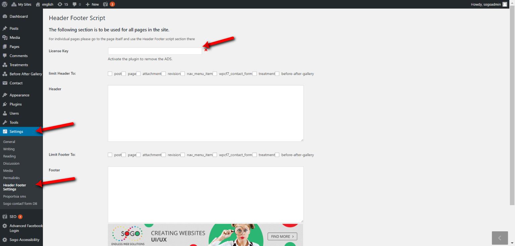This screenshot has height=246, width=515.
Task: Open the New content dropdown in admin bar
Action: (92, 4)
